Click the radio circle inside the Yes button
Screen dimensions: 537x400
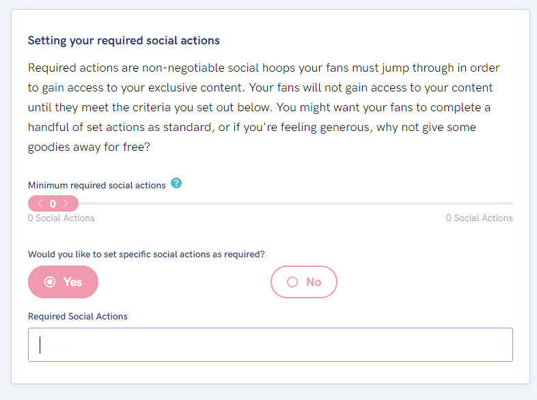50,282
